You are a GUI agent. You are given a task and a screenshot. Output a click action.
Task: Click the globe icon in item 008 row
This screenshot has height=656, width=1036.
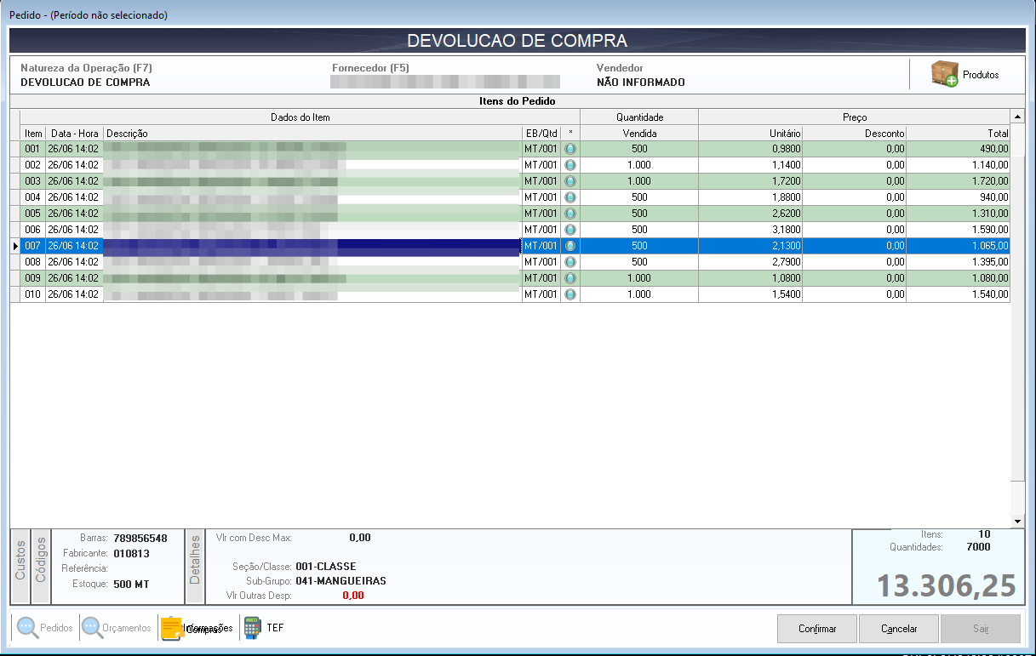coord(570,261)
